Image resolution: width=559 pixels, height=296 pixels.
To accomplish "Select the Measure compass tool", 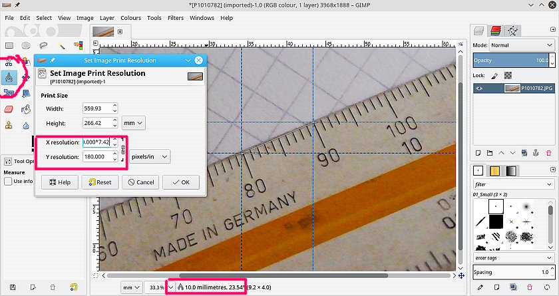I will (x=9, y=77).
